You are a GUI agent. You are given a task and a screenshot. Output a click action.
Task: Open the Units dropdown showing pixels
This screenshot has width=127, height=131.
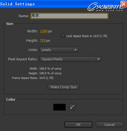59,50
